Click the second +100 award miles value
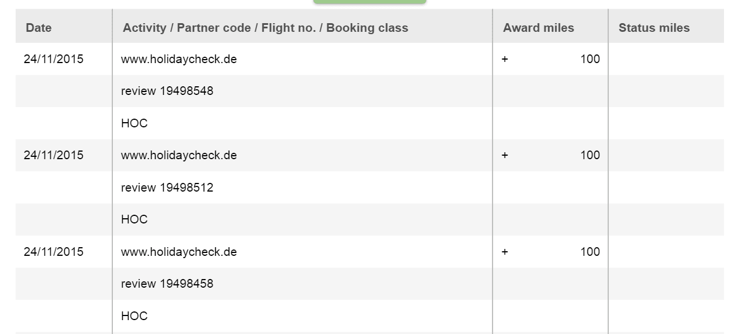This screenshot has height=334, width=746. [x=551, y=155]
